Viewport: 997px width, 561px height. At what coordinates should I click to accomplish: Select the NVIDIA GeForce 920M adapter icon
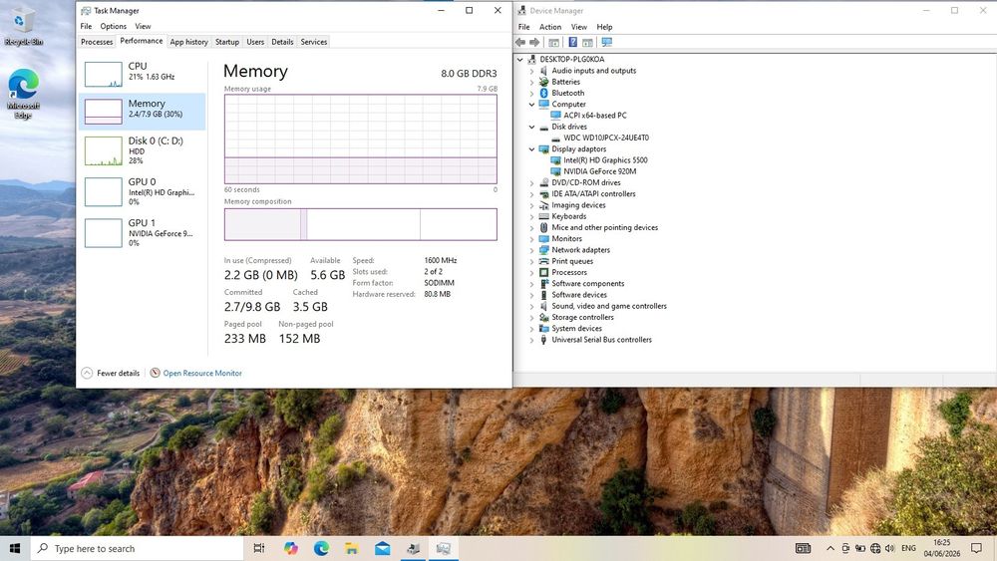click(555, 171)
